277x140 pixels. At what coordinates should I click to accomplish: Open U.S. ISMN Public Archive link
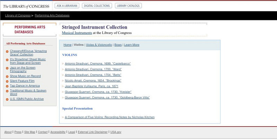[x=27, y=99]
